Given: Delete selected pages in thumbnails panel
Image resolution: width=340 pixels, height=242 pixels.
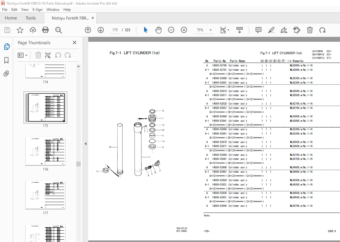Looking at the screenshot, I should click(x=38, y=55).
